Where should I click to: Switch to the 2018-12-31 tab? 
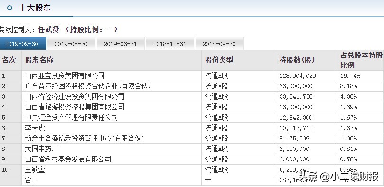pyautogui.click(x=170, y=44)
